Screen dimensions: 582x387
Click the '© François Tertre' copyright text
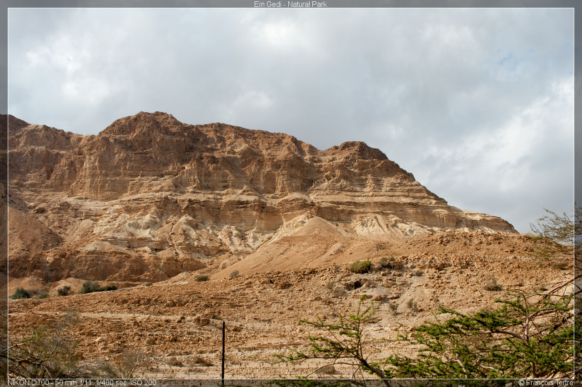coord(546,382)
